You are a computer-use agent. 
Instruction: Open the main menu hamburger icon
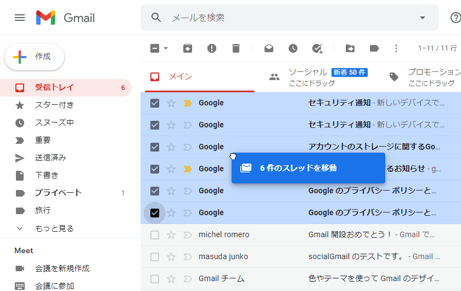pos(20,18)
